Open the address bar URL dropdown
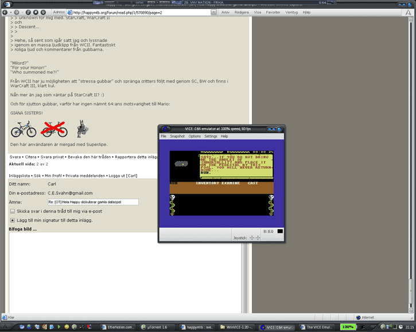416x332 pixels. (x=213, y=13)
